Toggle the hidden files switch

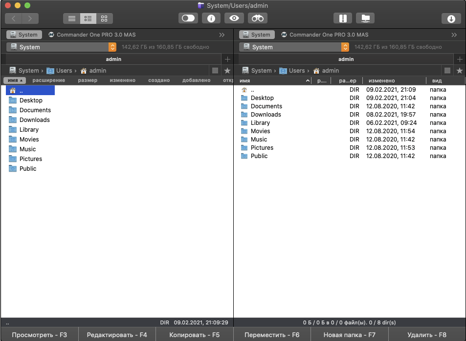pyautogui.click(x=188, y=19)
